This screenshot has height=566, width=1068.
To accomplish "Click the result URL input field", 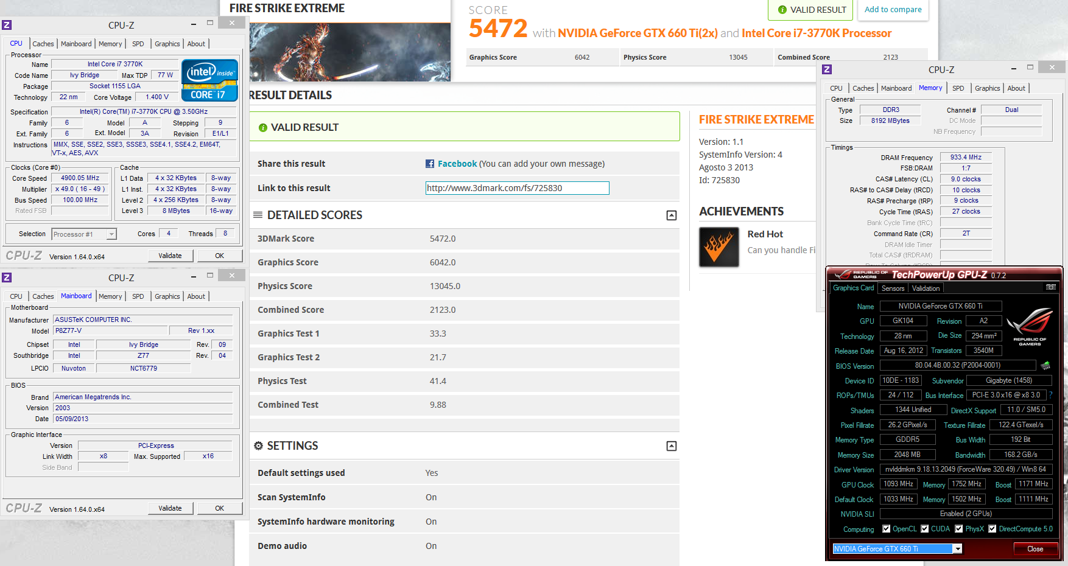I will 518,188.
